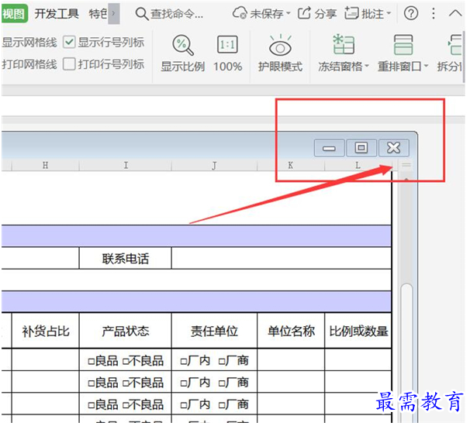Select the 比例或数量 header cell
This screenshot has height=426, width=470.
point(358,331)
